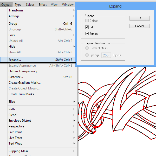Choose Expand... from Object menu
Image resolution: width=156 pixels, height=156 pixels.
pos(15,60)
